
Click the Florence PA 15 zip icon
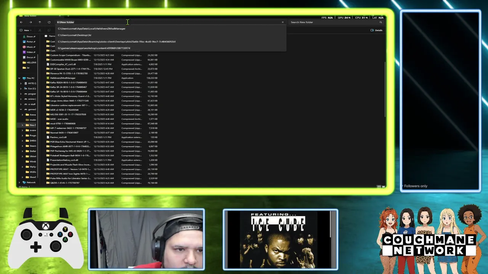[48, 73]
